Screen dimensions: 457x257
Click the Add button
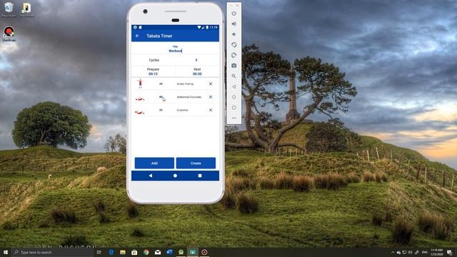point(154,163)
